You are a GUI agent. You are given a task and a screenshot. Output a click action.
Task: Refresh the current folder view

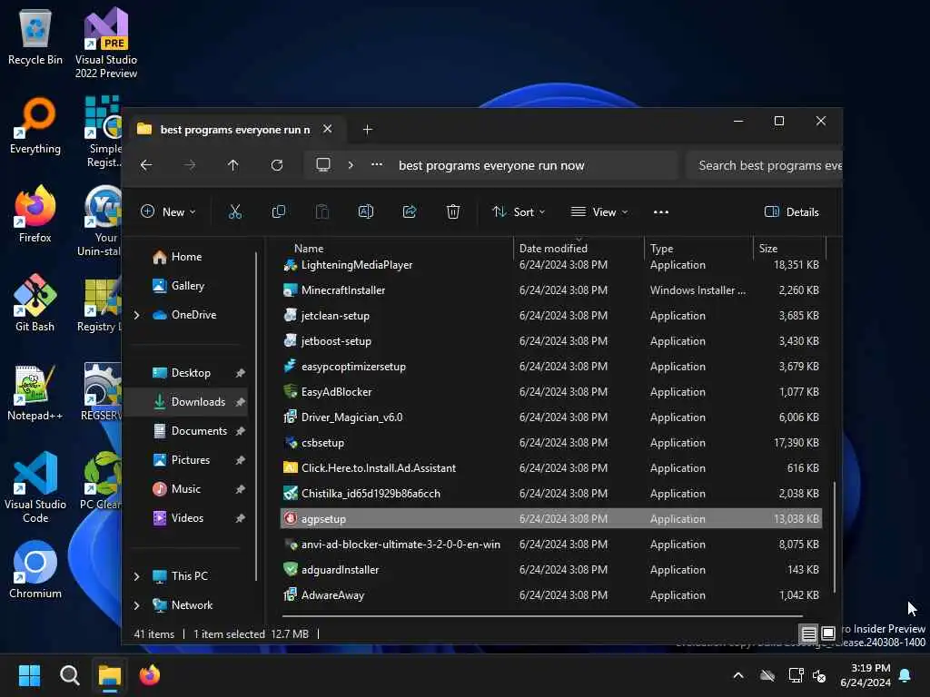(x=277, y=165)
